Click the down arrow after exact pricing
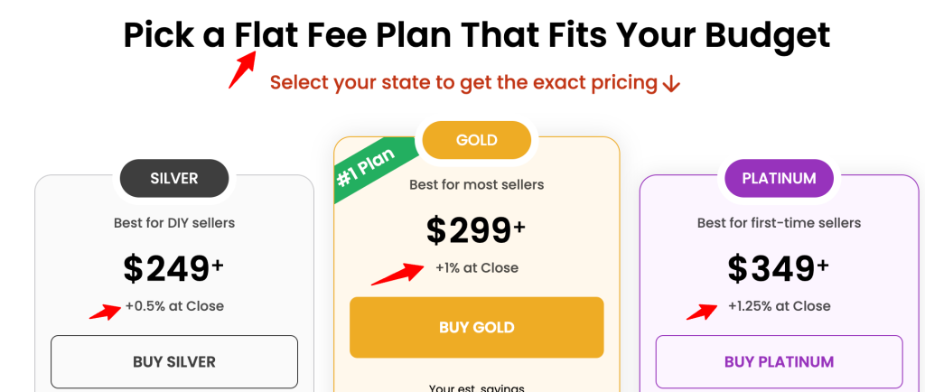 click(671, 84)
